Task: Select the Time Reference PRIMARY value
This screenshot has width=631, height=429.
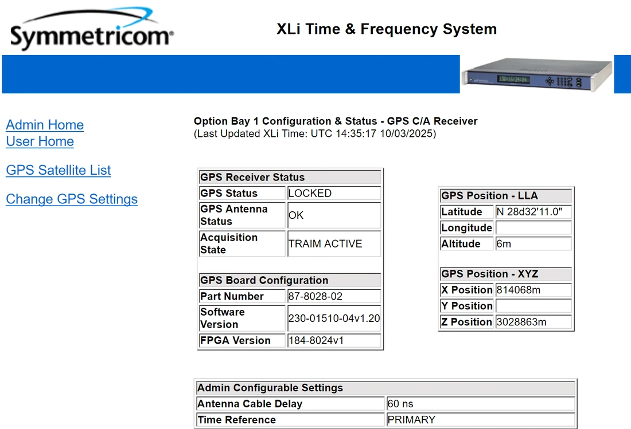Action: click(x=480, y=420)
